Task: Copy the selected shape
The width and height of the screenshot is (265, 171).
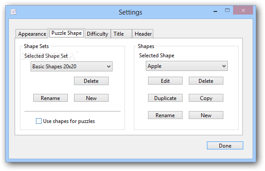Action: point(206,98)
